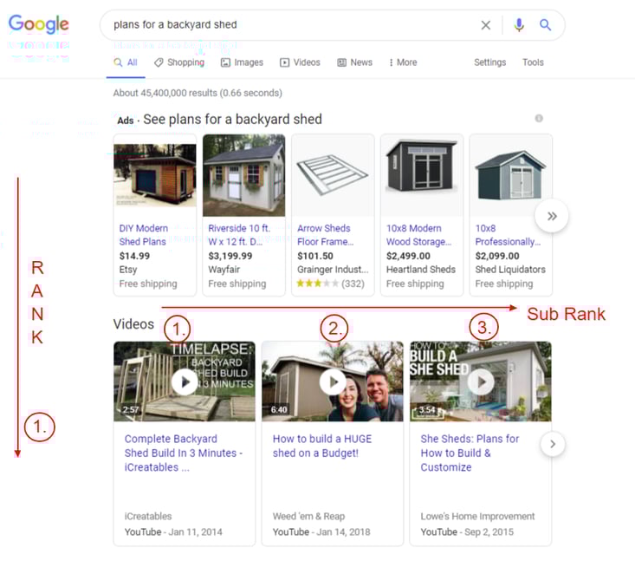Open the DIY Modern Shed Plans image
635x561 pixels.
(155, 175)
